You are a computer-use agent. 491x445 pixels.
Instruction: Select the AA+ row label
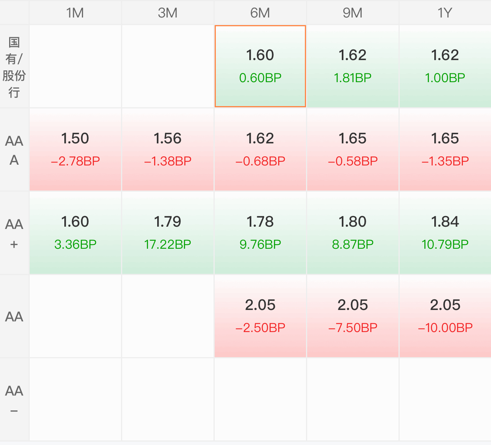tap(14, 233)
